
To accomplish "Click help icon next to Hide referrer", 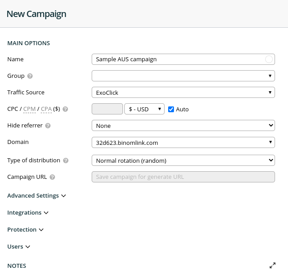I will pyautogui.click(x=48, y=126).
